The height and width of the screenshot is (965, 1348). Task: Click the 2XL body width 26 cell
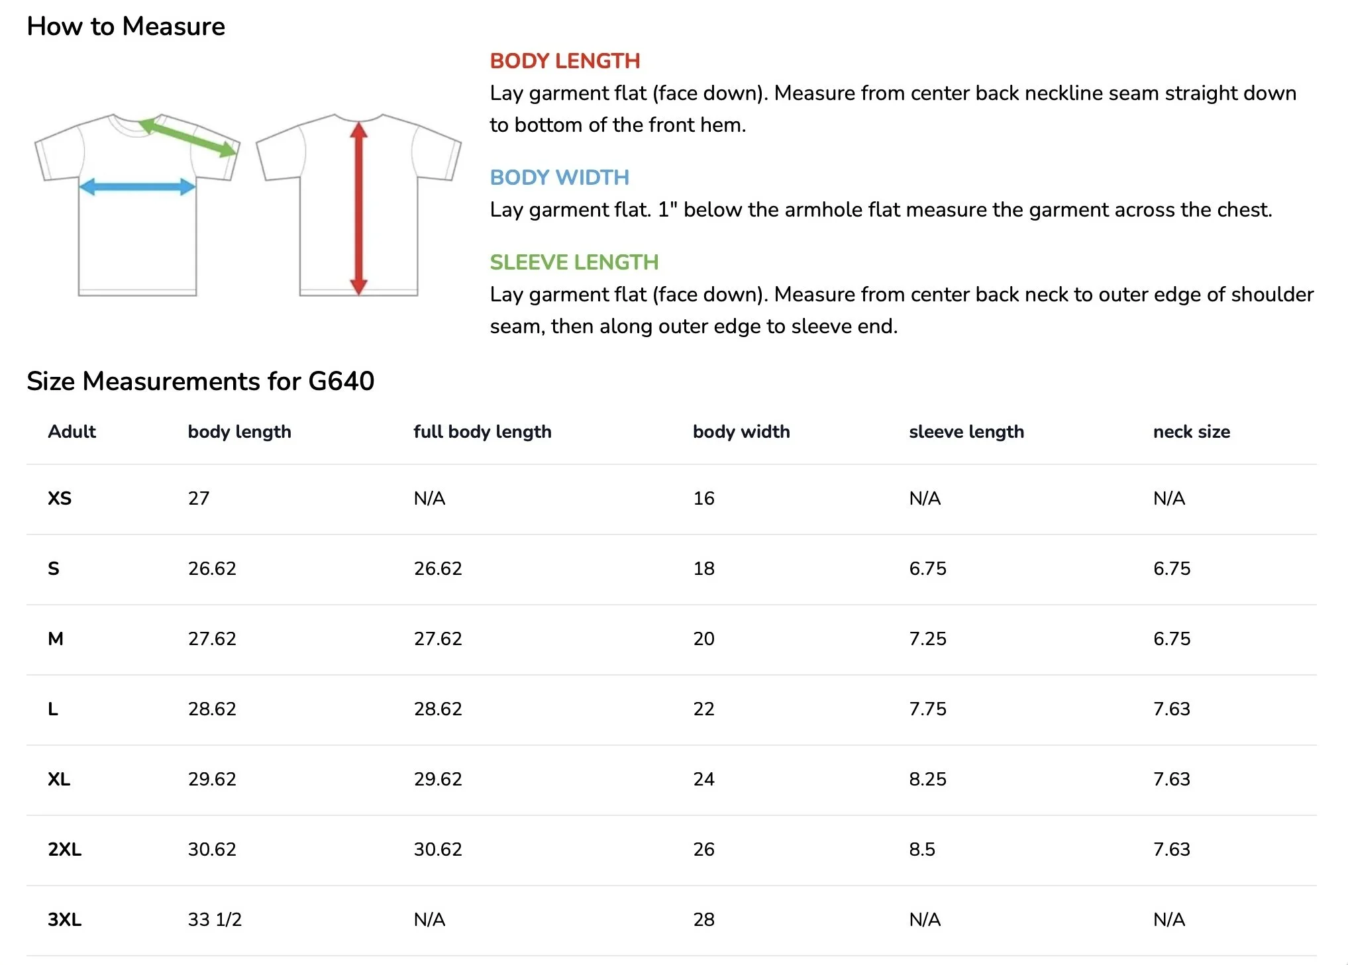coord(703,849)
